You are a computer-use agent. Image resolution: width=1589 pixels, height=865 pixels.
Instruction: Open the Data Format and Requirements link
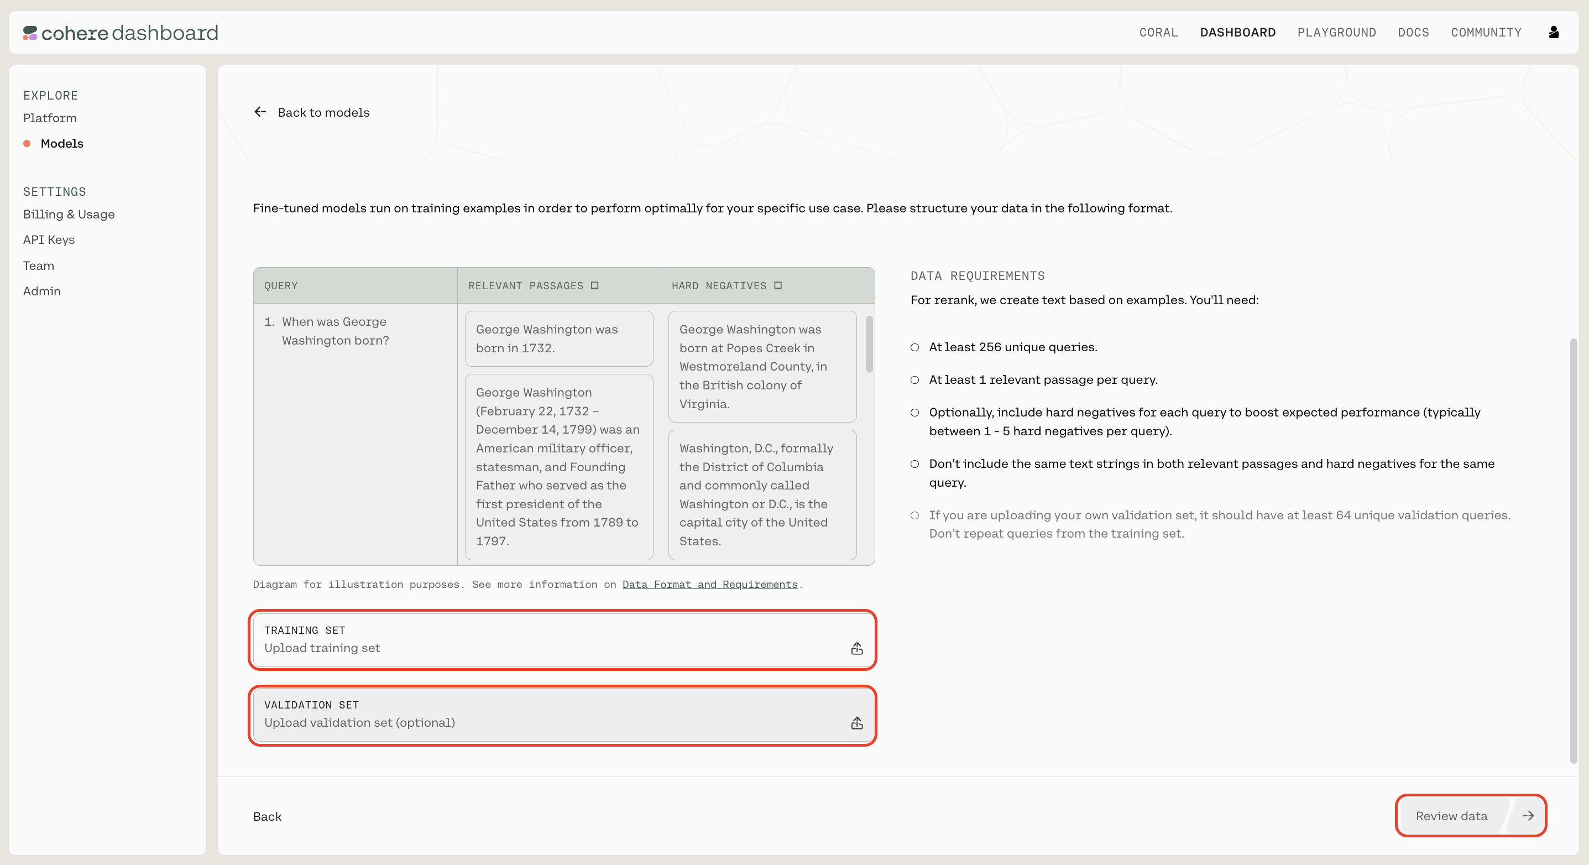709,584
